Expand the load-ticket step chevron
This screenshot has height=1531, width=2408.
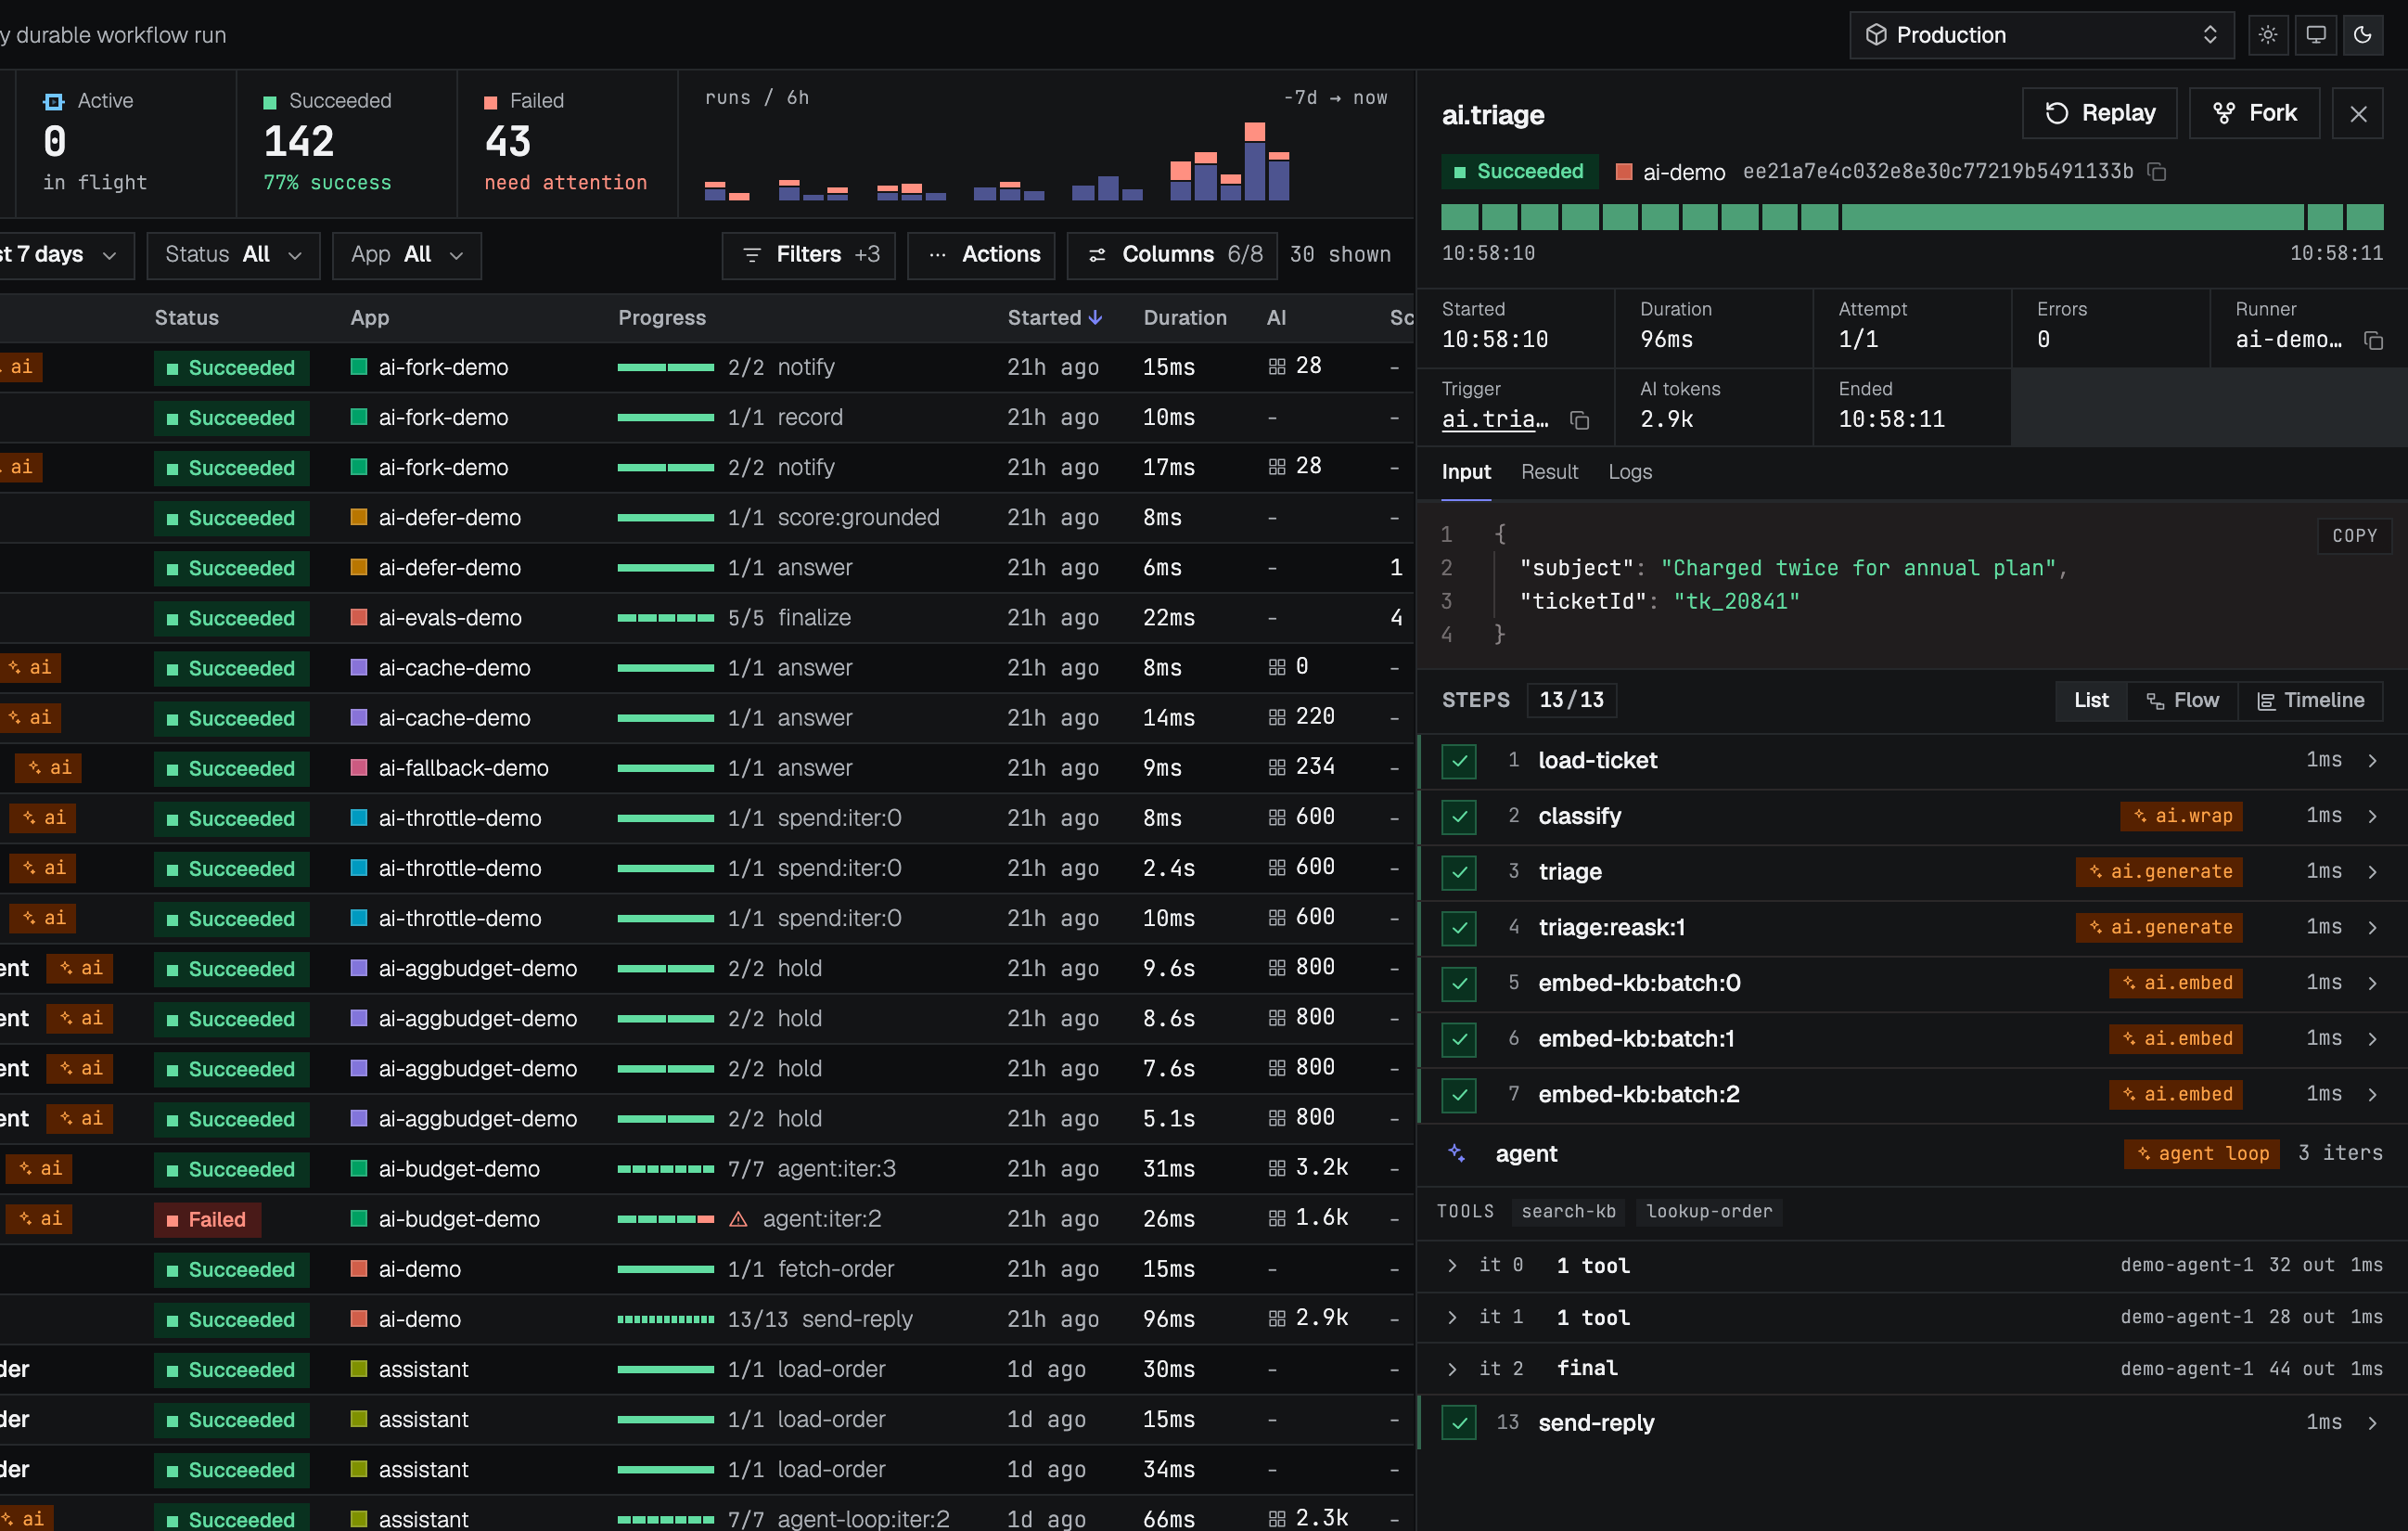2372,761
